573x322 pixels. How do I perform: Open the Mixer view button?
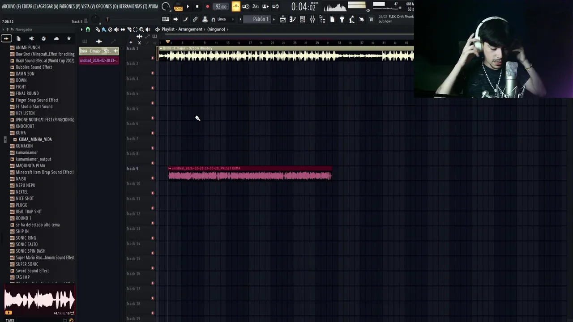tap(312, 19)
